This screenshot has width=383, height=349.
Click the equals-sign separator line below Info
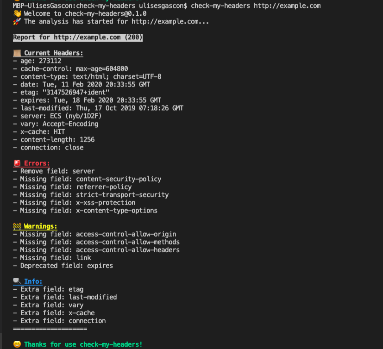[50, 329]
